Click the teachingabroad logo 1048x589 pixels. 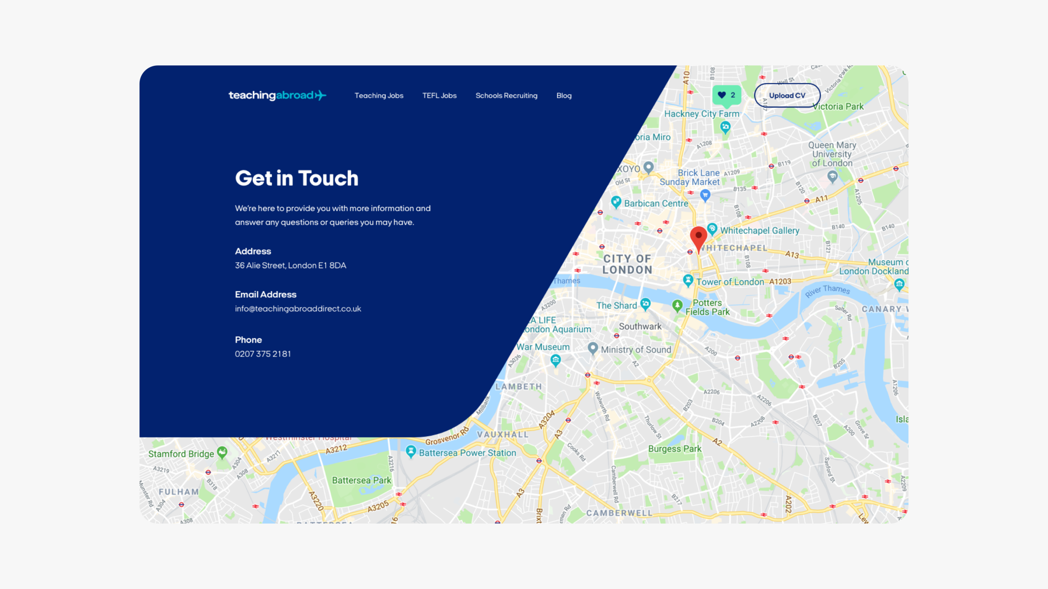(277, 96)
